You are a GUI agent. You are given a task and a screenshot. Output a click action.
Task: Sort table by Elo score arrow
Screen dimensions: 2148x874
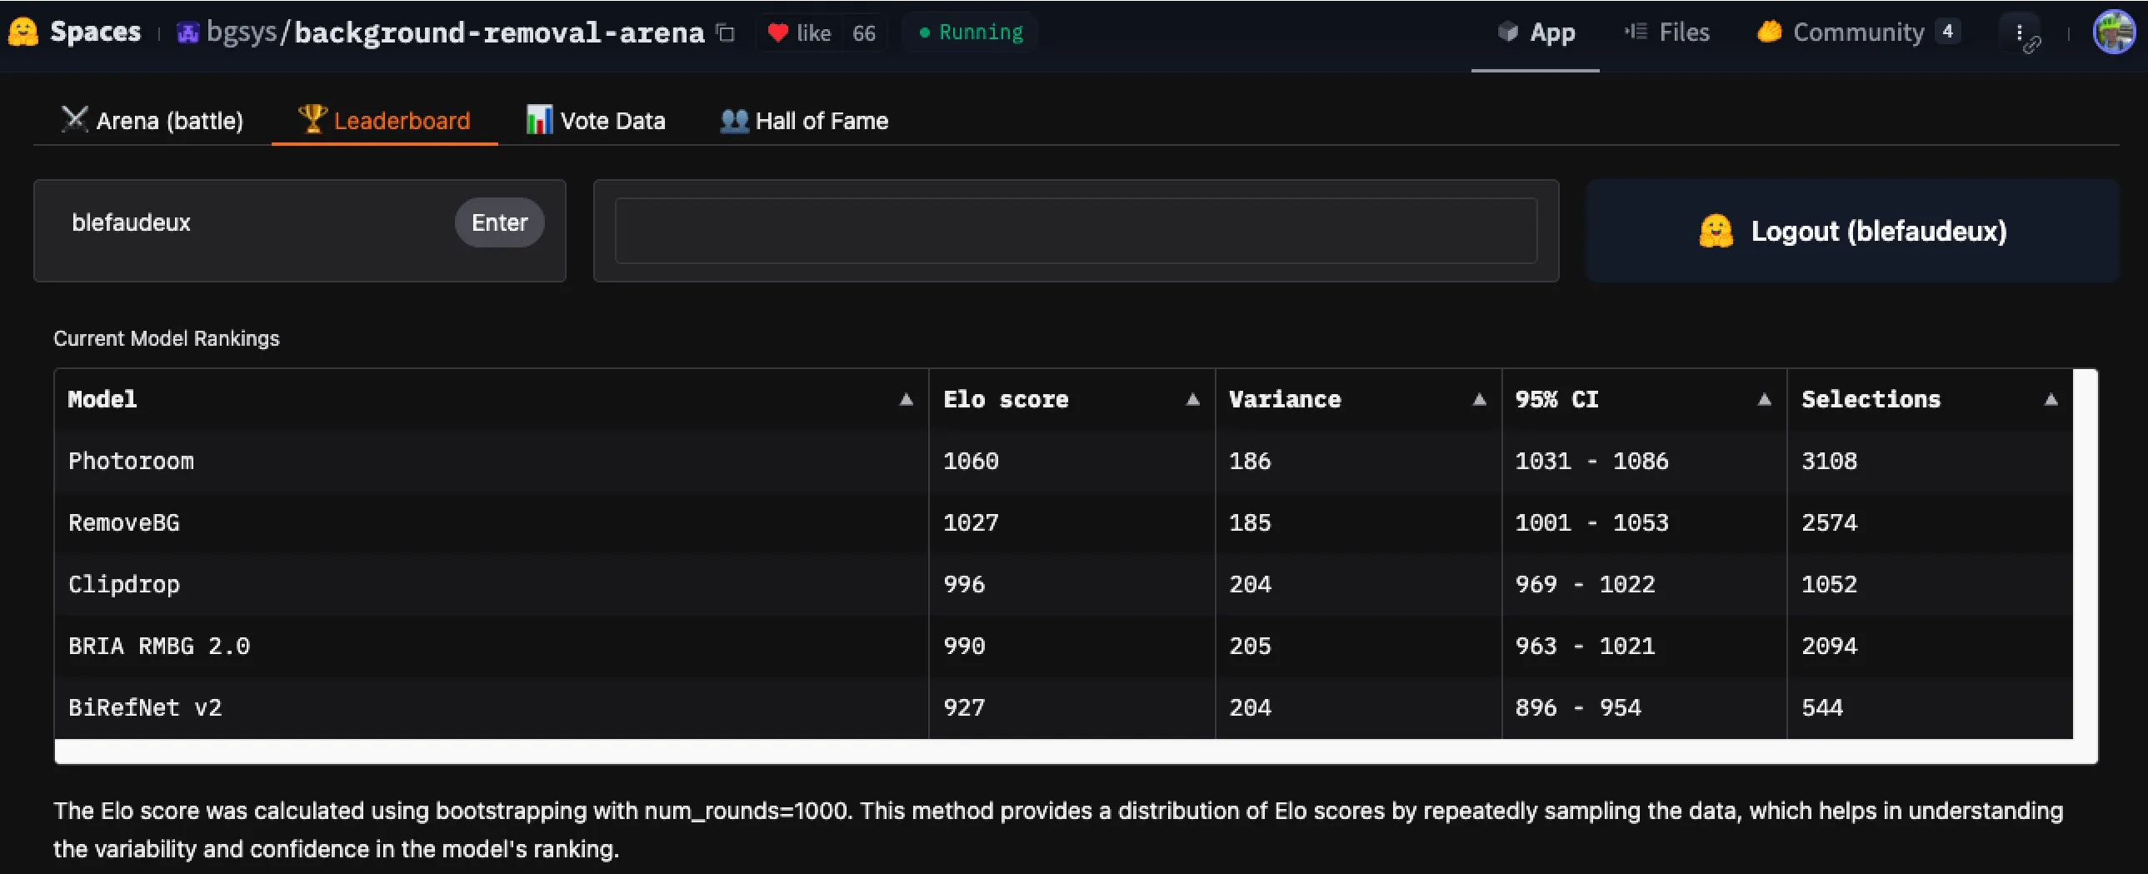[1193, 399]
